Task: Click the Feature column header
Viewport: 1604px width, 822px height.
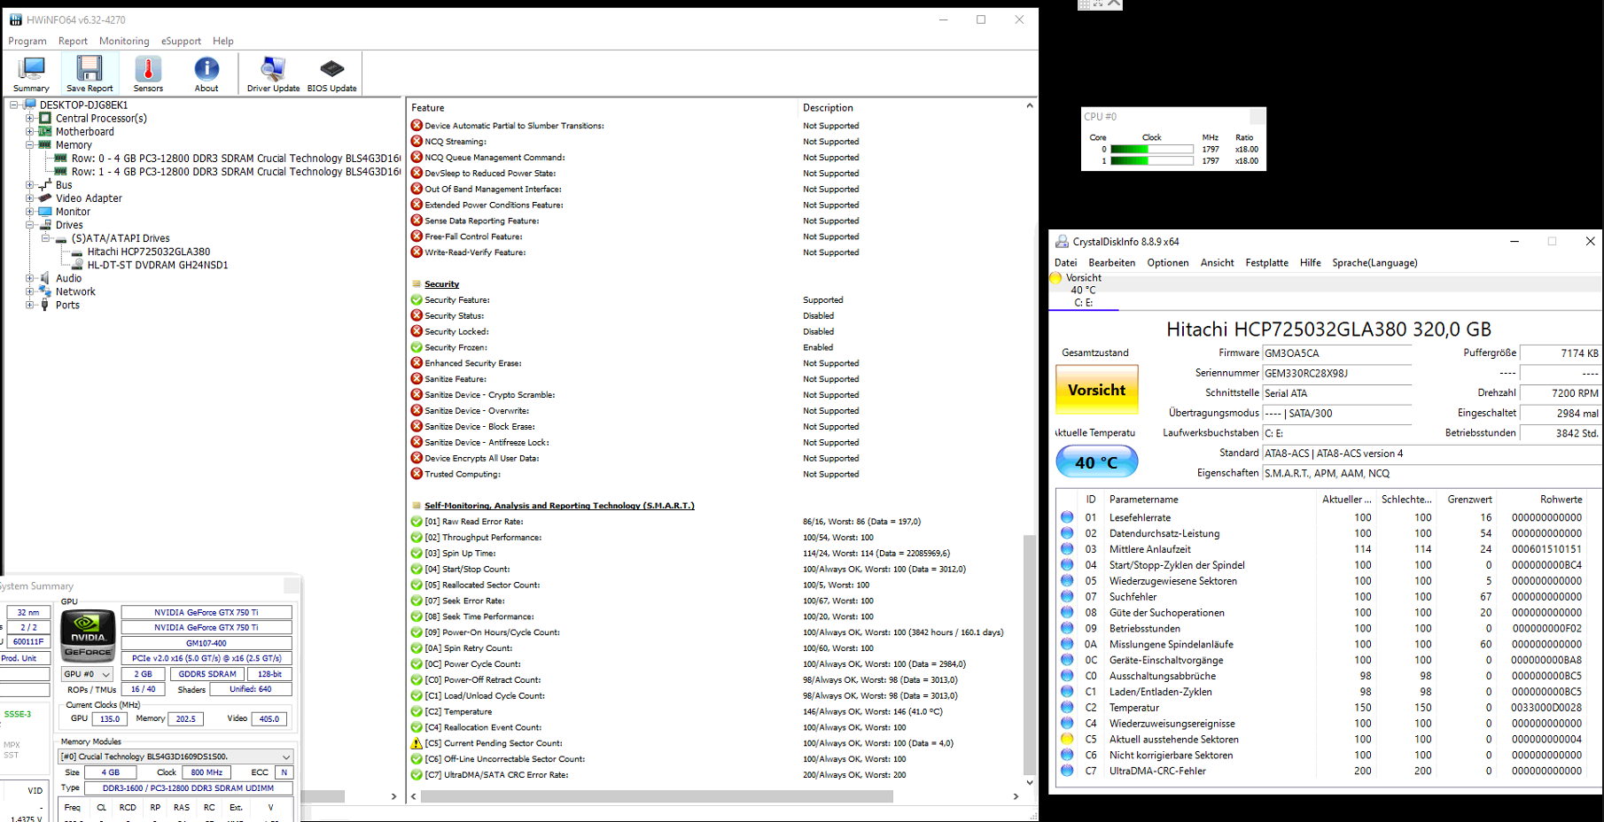Action: pyautogui.click(x=428, y=108)
